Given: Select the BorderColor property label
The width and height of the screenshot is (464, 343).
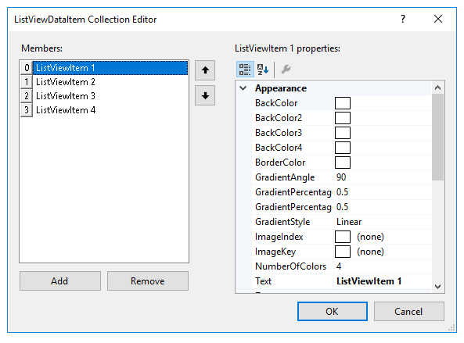Looking at the screenshot, I should (x=280, y=163).
